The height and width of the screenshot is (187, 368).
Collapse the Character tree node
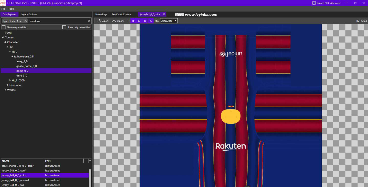click(x=5, y=42)
